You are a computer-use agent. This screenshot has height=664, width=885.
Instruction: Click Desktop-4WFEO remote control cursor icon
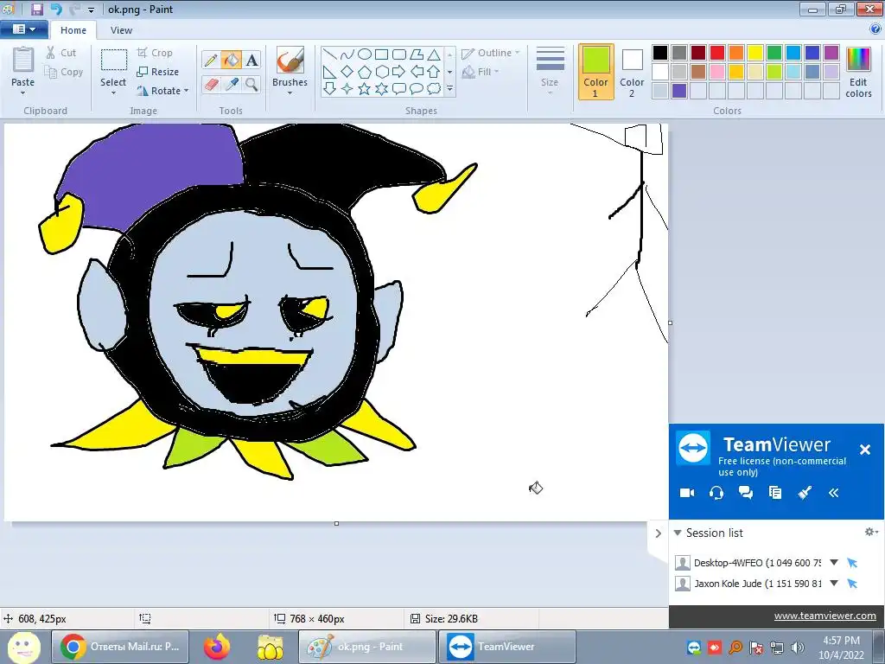[852, 562]
